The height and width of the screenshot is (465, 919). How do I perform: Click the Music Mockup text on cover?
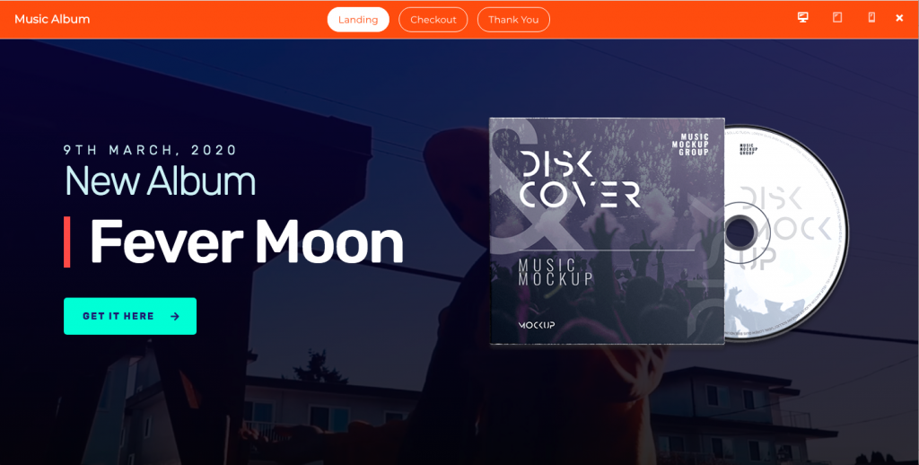click(x=556, y=273)
